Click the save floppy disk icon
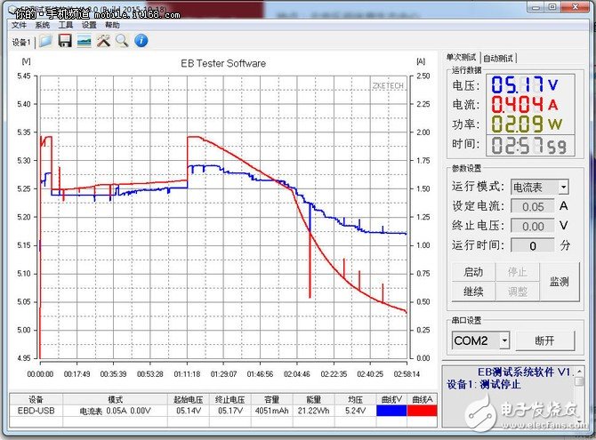The width and height of the screenshot is (596, 440). pyautogui.click(x=65, y=41)
